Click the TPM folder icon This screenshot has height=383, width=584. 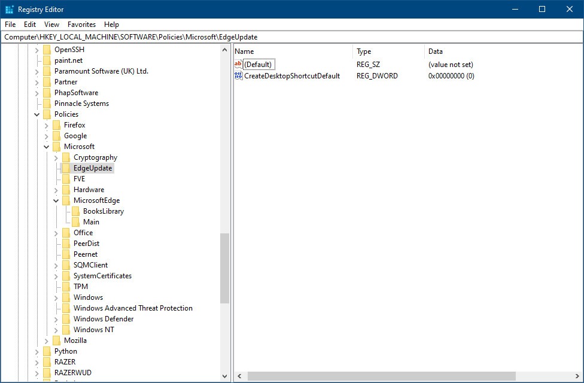[66, 287]
